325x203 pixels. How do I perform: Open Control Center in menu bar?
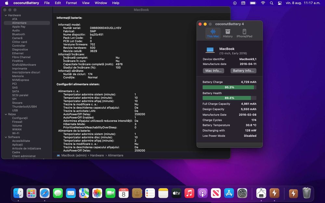tap(279, 3)
